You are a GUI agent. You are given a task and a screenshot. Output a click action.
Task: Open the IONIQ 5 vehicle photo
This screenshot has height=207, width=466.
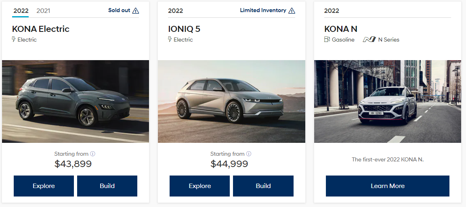(x=231, y=101)
